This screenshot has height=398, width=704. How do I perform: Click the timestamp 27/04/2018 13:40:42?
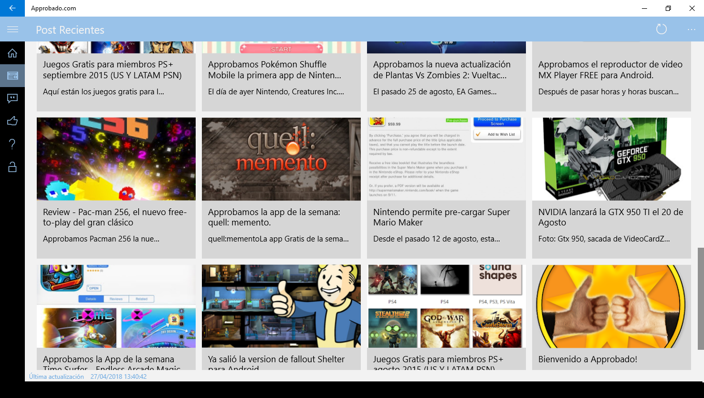[119, 377]
